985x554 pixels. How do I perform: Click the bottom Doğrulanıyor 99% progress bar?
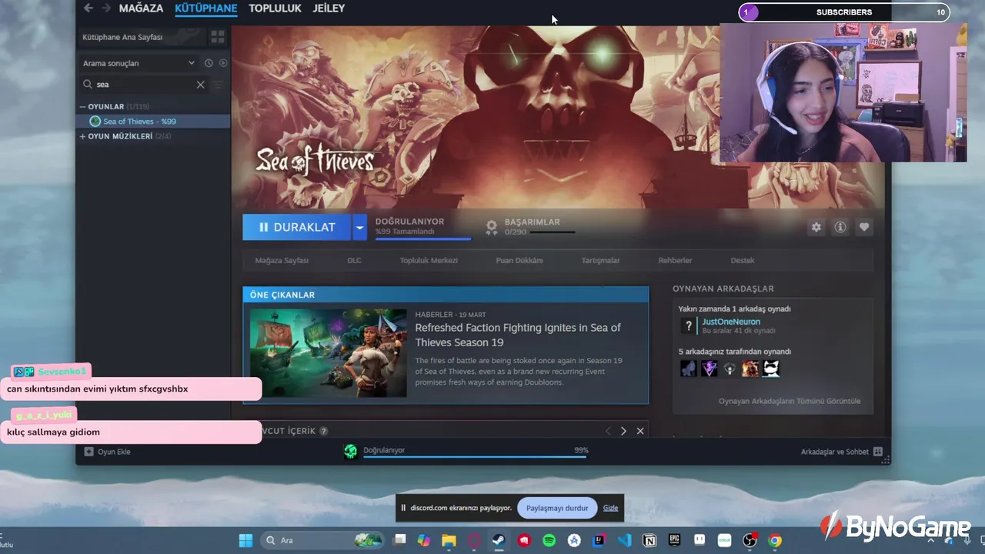(x=476, y=457)
